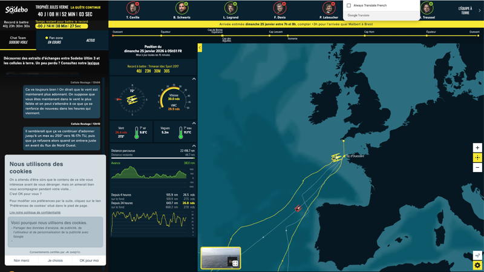
Task: Select the Ouessant finish marker on timeline
Action: point(478,36)
